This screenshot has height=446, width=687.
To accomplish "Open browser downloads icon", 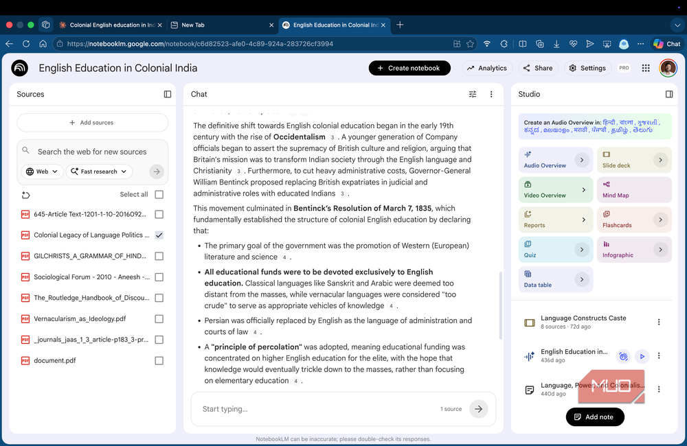I will pos(556,44).
